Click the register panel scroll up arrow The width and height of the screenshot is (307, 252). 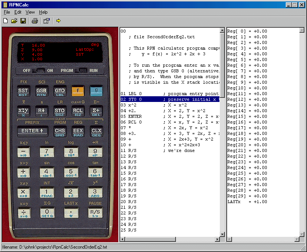tap(302, 30)
